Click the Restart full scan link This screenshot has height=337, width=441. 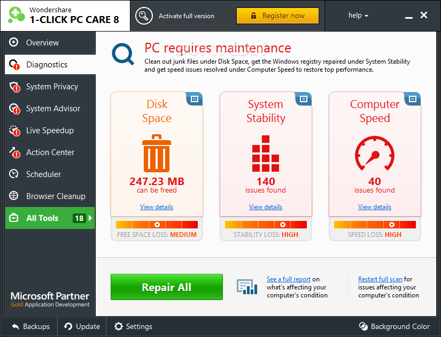(380, 279)
